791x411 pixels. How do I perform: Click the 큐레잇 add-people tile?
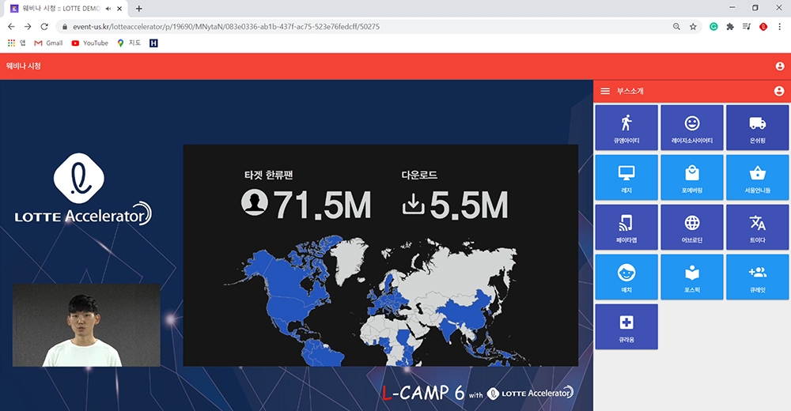click(x=757, y=277)
